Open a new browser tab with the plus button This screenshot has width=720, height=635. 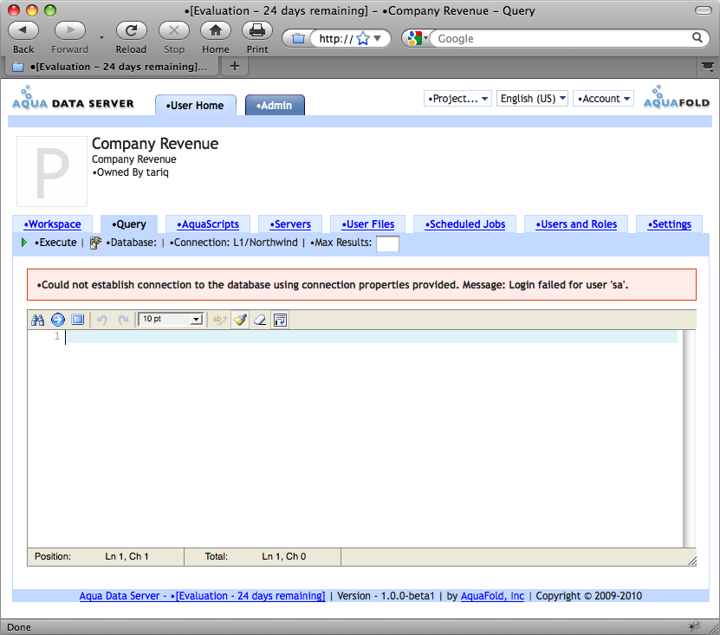point(235,66)
